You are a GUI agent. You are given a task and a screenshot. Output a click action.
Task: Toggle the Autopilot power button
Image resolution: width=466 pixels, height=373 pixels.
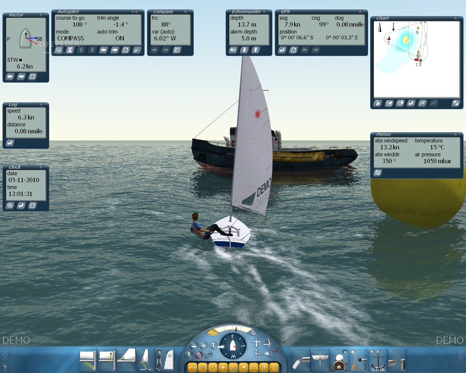coord(59,50)
